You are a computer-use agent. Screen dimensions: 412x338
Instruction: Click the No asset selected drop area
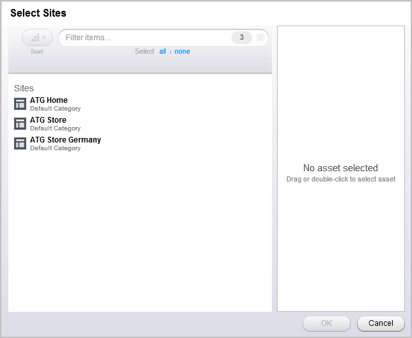341,169
